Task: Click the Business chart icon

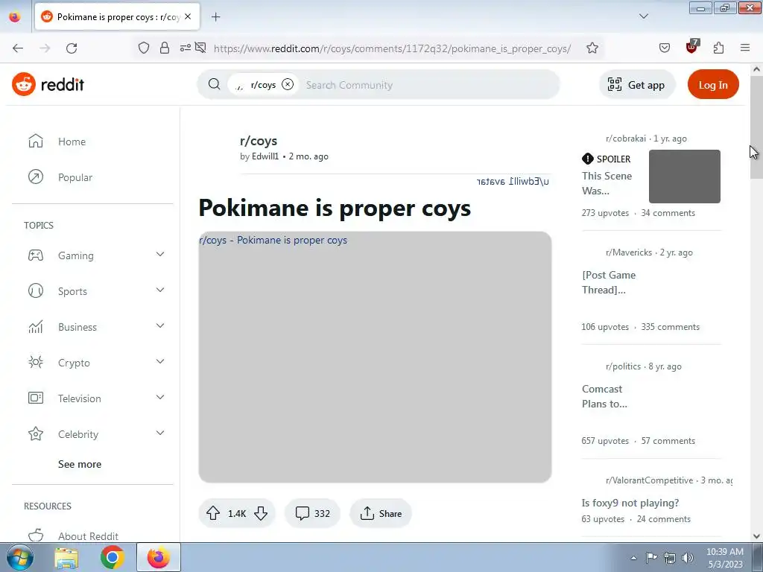Action: [x=36, y=326]
